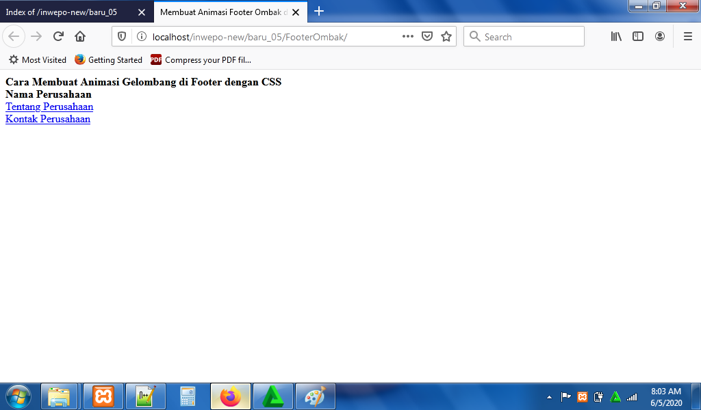Screen dimensions: 701x410
Task: Close the Membuat Animasi Footer Ombak tab
Action: click(x=296, y=12)
